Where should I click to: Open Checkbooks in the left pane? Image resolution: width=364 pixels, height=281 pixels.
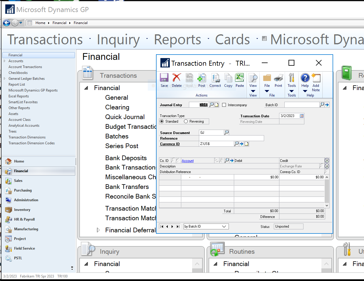pyautogui.click(x=18, y=73)
